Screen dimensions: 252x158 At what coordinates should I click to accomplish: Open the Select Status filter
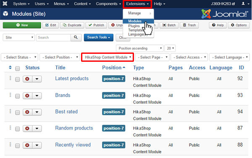[x=19, y=57]
